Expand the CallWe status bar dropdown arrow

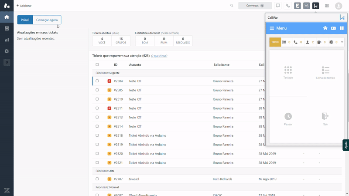point(342,42)
